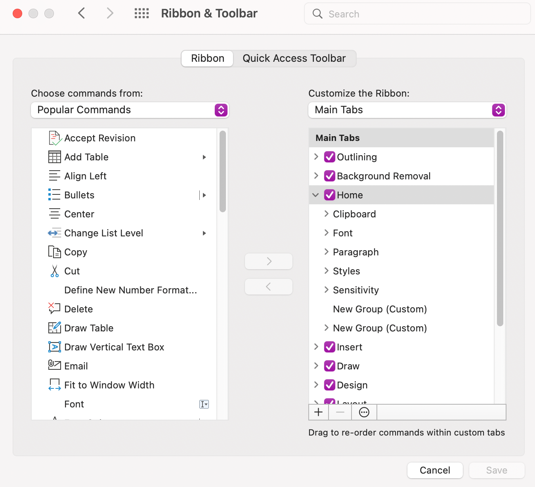The width and height of the screenshot is (535, 487).
Task: Uncheck the Outlining tab checkbox
Action: tap(330, 157)
